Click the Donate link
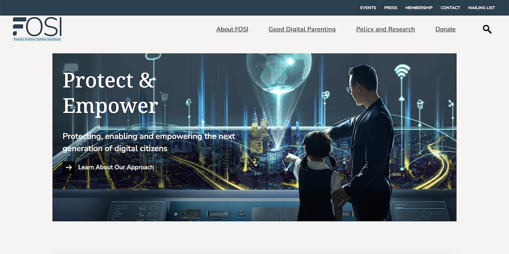 (445, 29)
